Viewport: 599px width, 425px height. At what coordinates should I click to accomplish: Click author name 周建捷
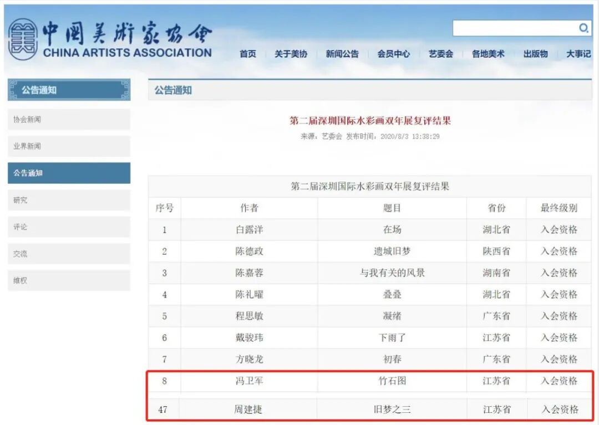click(x=248, y=409)
